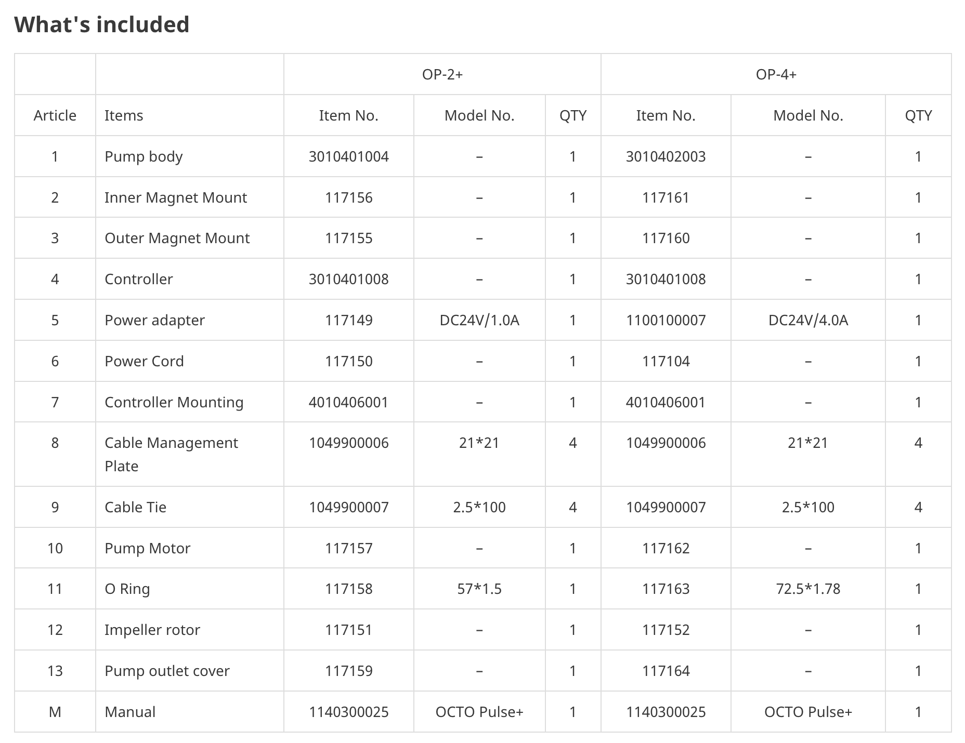
Task: Select the Article column header
Action: click(55, 115)
